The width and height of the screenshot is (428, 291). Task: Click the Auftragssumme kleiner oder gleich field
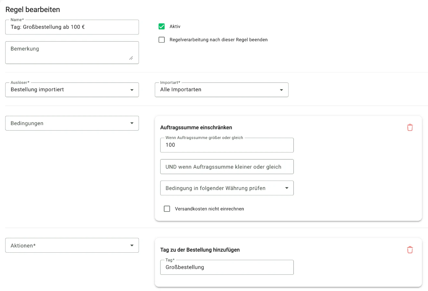click(227, 167)
